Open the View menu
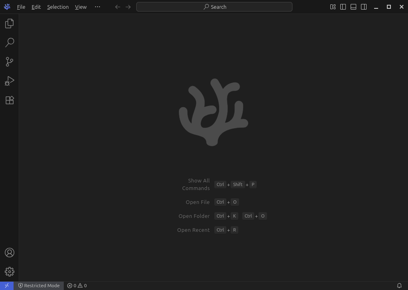The width and height of the screenshot is (408, 290). [80, 7]
